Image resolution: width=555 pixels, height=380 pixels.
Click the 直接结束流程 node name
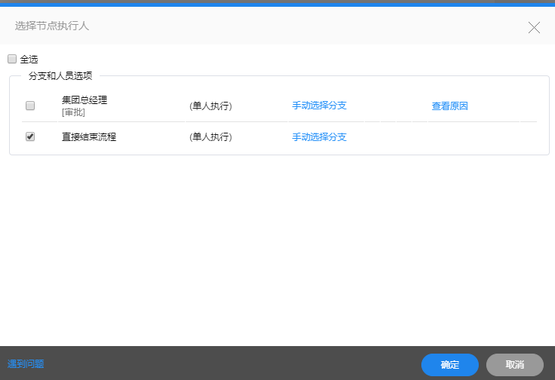89,137
